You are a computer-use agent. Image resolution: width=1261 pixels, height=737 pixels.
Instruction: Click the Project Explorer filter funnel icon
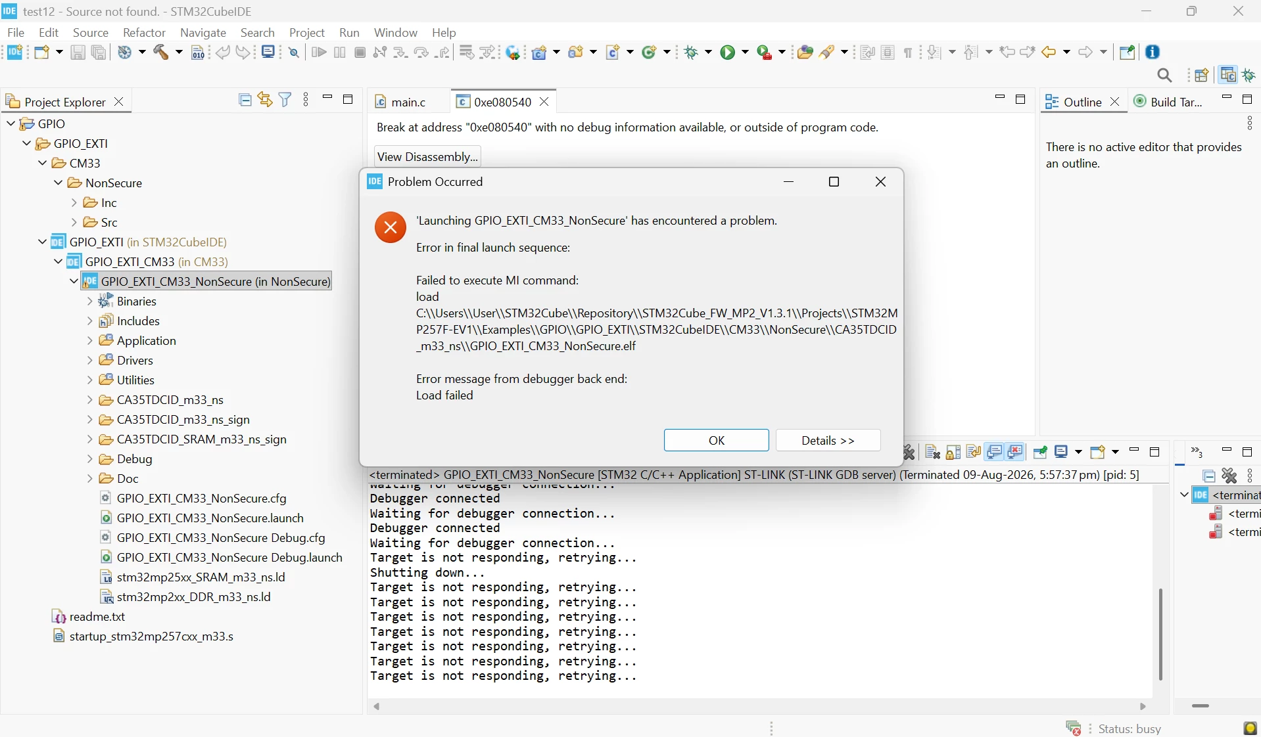pyautogui.click(x=285, y=100)
